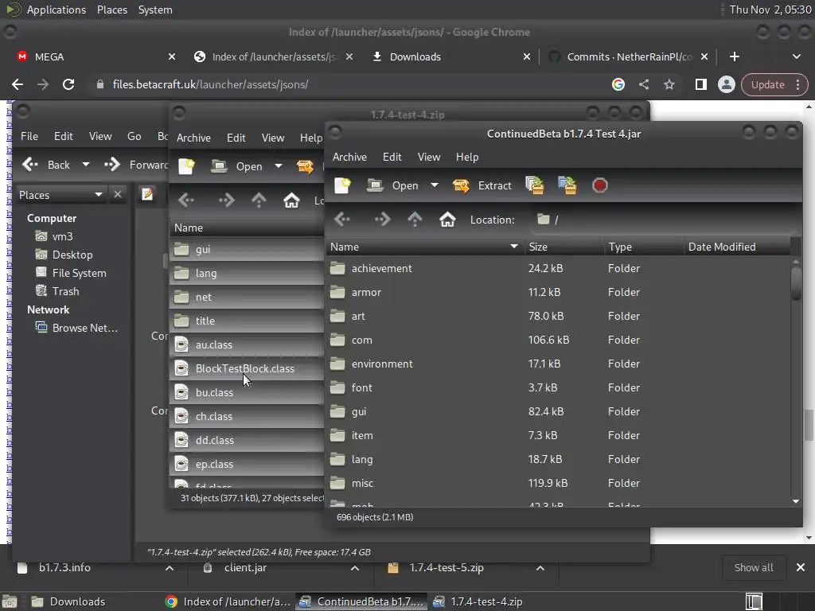Click the Add Folder icon in jar window toolbar
The image size is (815, 611).
click(567, 185)
